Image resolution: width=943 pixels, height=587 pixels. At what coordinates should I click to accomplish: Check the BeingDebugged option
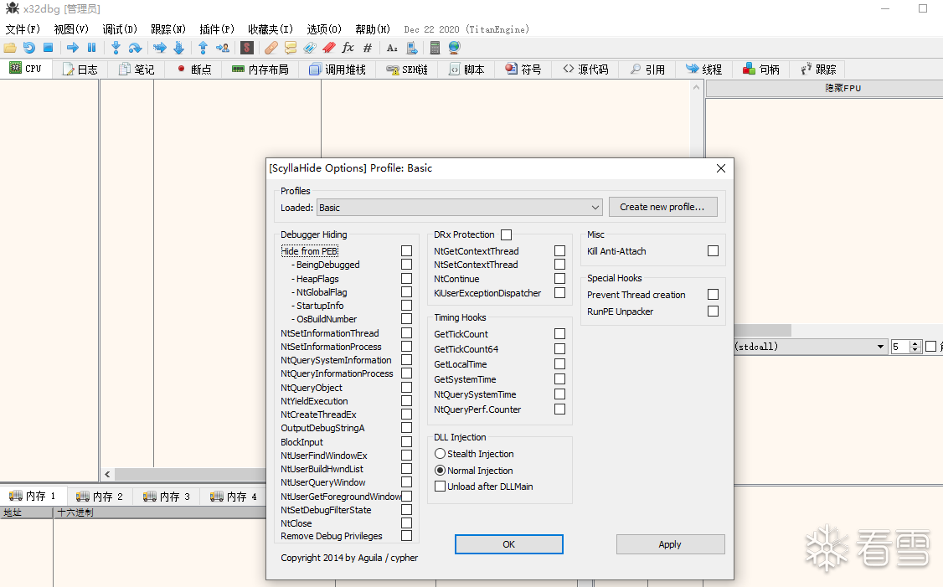click(x=406, y=265)
